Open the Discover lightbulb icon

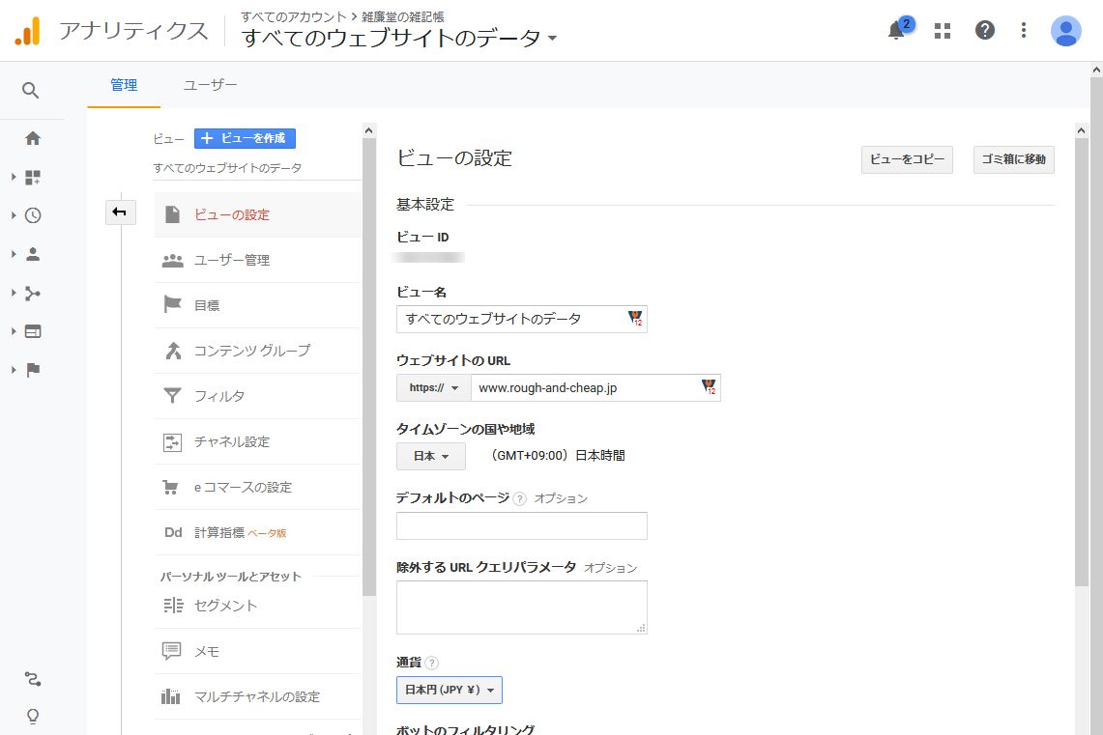33,716
